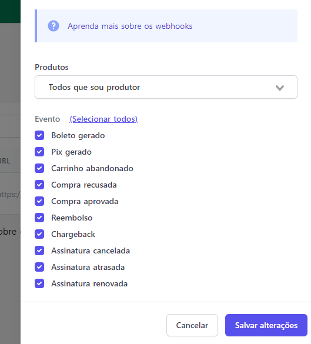Toggle the 'Compra aprovada' checkbox
The width and height of the screenshot is (311, 344).
point(39,201)
